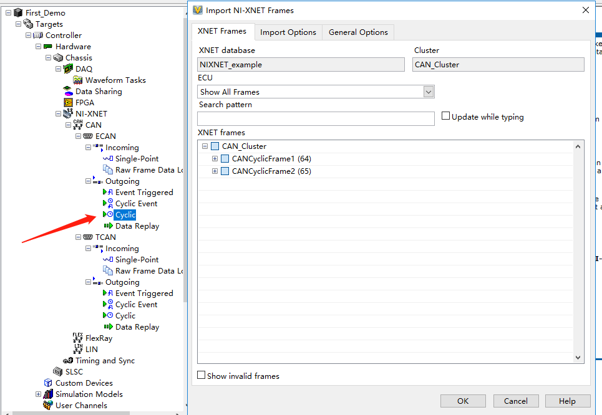Click the Data Sharing icon
This screenshot has height=415, width=602.
pos(68,91)
